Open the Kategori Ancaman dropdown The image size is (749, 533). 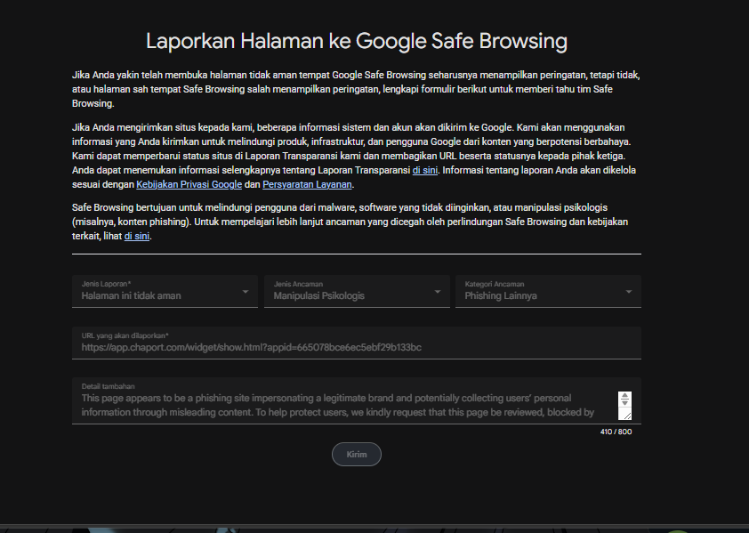click(x=548, y=291)
